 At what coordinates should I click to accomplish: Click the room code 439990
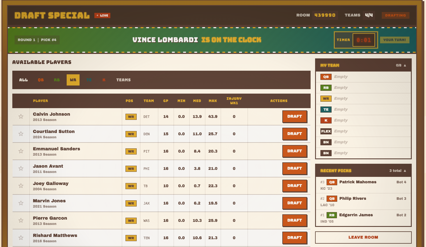click(x=325, y=15)
